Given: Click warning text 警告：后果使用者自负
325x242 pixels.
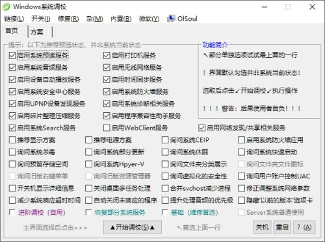Looking at the screenshot, I should (252, 108).
